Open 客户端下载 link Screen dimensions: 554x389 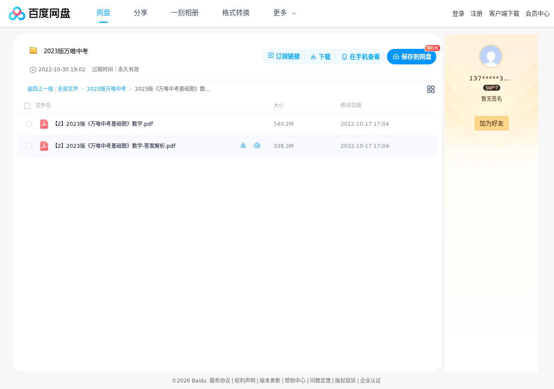point(504,14)
